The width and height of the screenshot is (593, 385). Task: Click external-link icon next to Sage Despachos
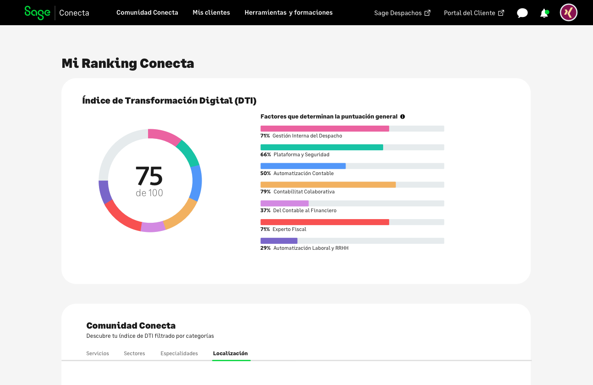click(428, 13)
